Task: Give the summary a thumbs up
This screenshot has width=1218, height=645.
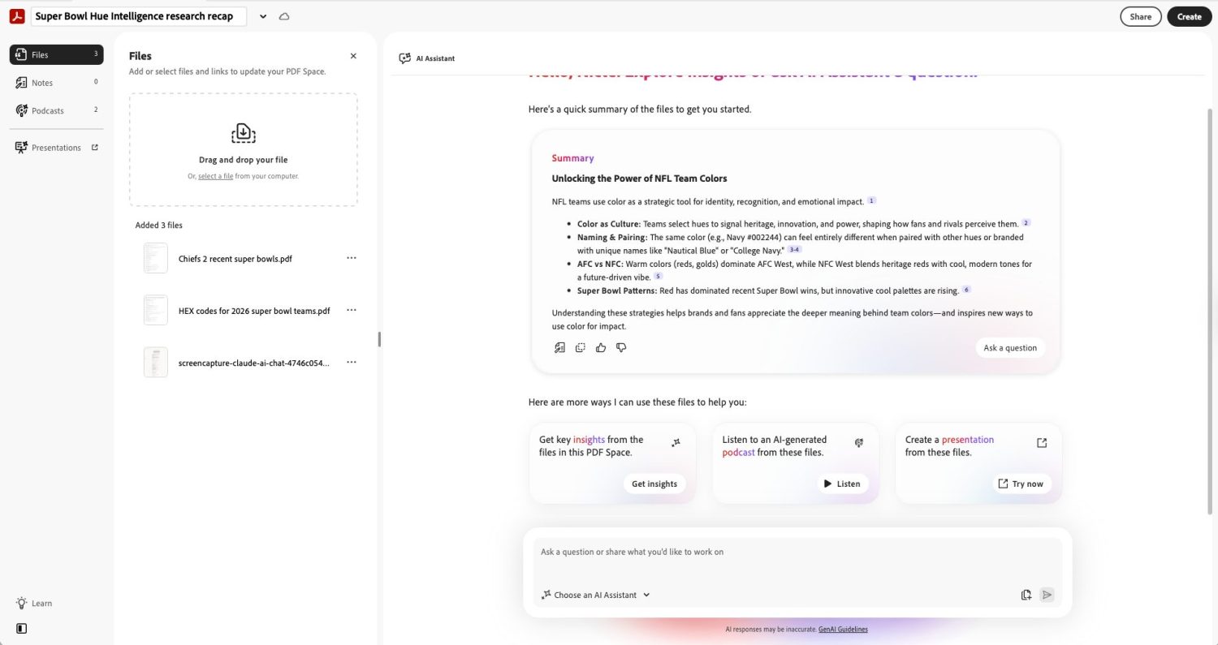Action: coord(601,347)
